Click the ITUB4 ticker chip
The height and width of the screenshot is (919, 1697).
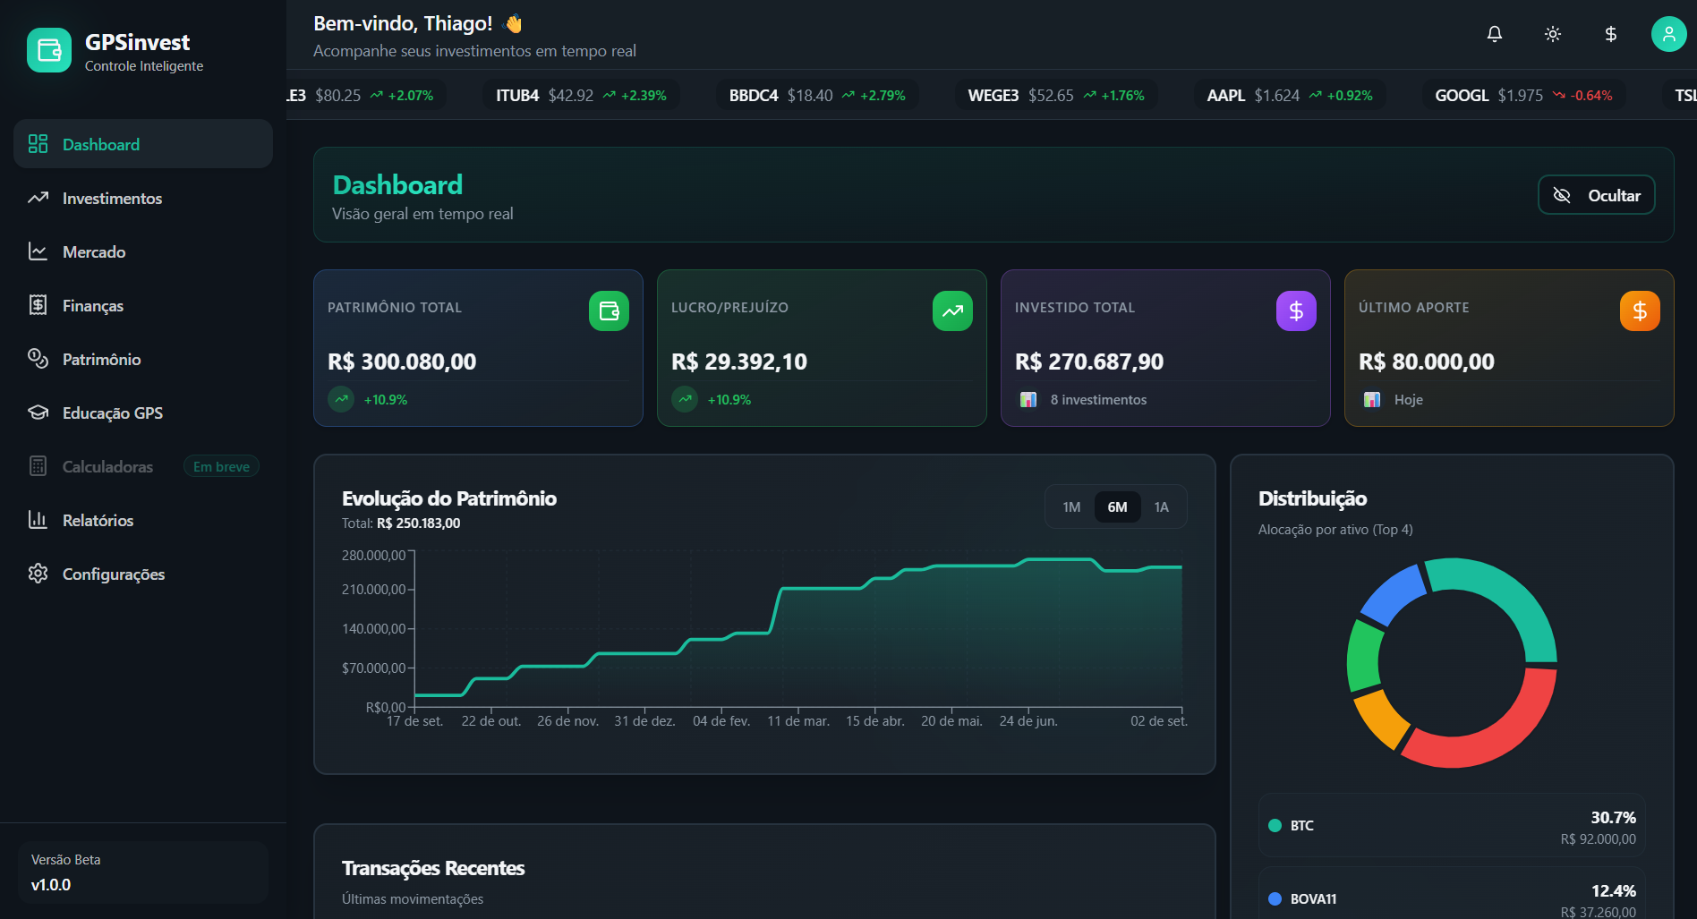(x=581, y=95)
